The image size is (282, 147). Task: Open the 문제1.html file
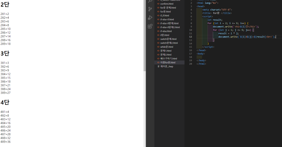coord(166,51)
